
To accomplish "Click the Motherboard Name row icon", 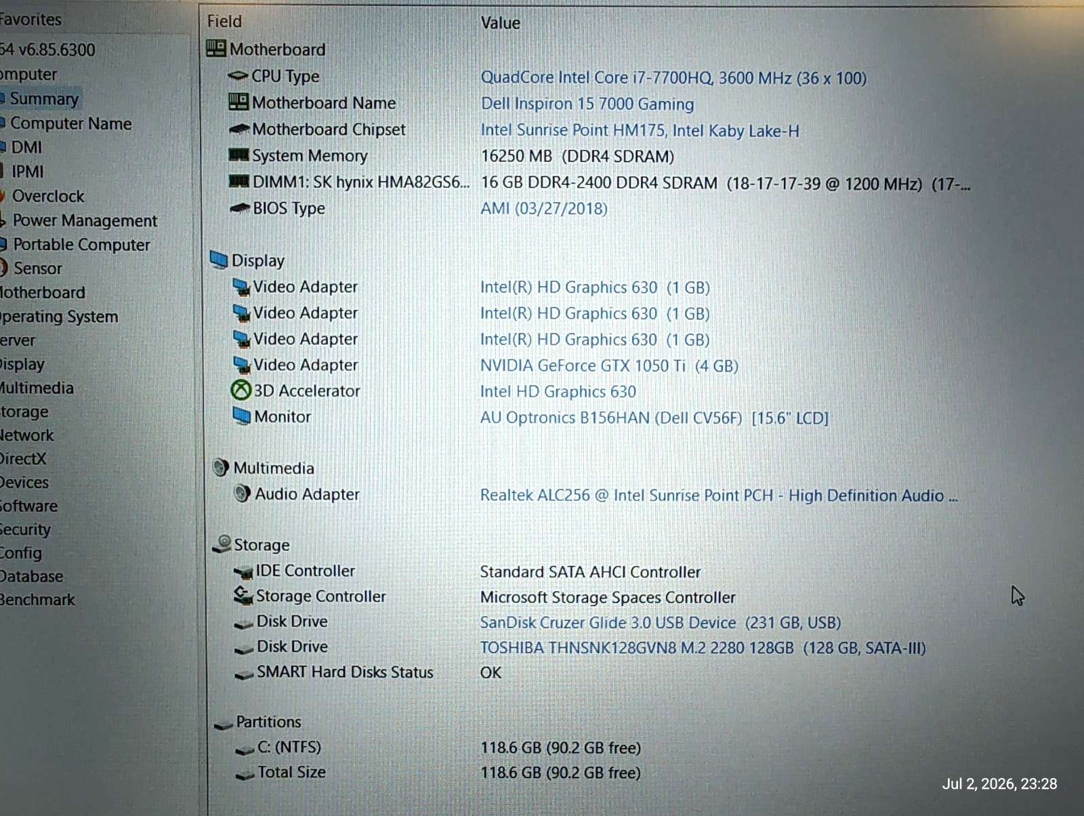I will coord(238,102).
